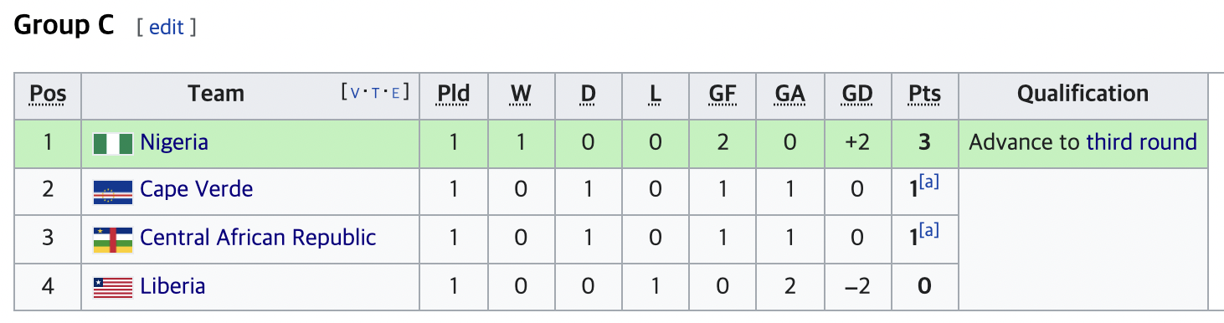The image size is (1224, 323).
Task: Click the edit link beside Group C
Action: (x=166, y=27)
